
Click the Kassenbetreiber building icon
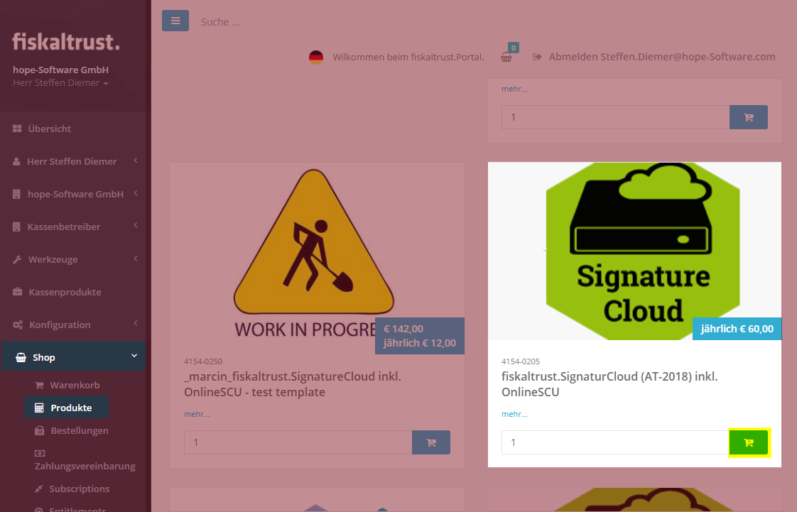click(x=17, y=227)
